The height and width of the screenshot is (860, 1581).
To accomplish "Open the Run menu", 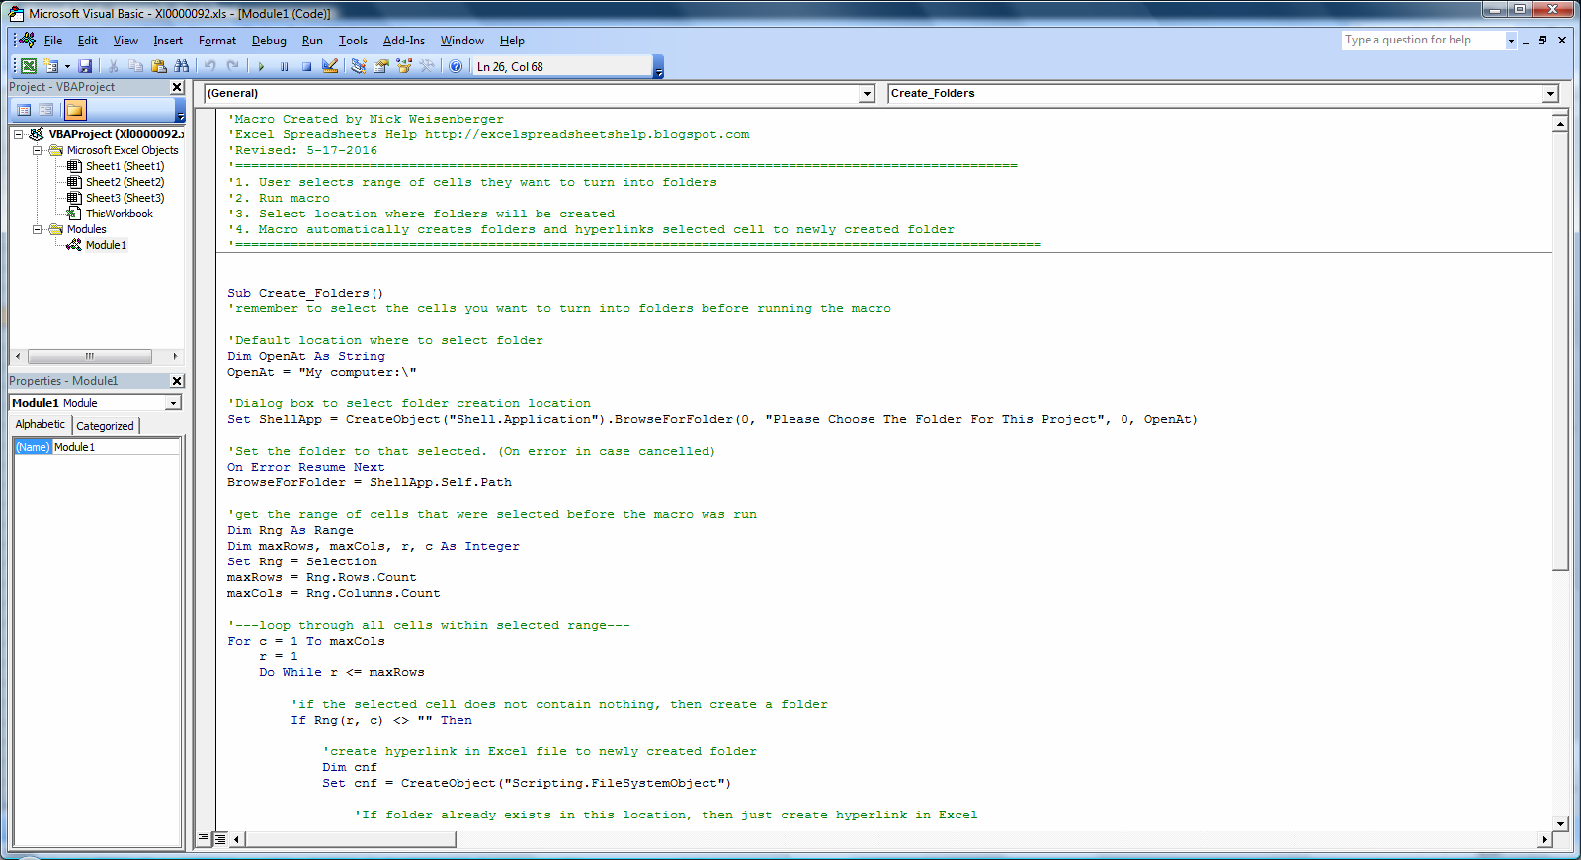I will click(x=312, y=41).
